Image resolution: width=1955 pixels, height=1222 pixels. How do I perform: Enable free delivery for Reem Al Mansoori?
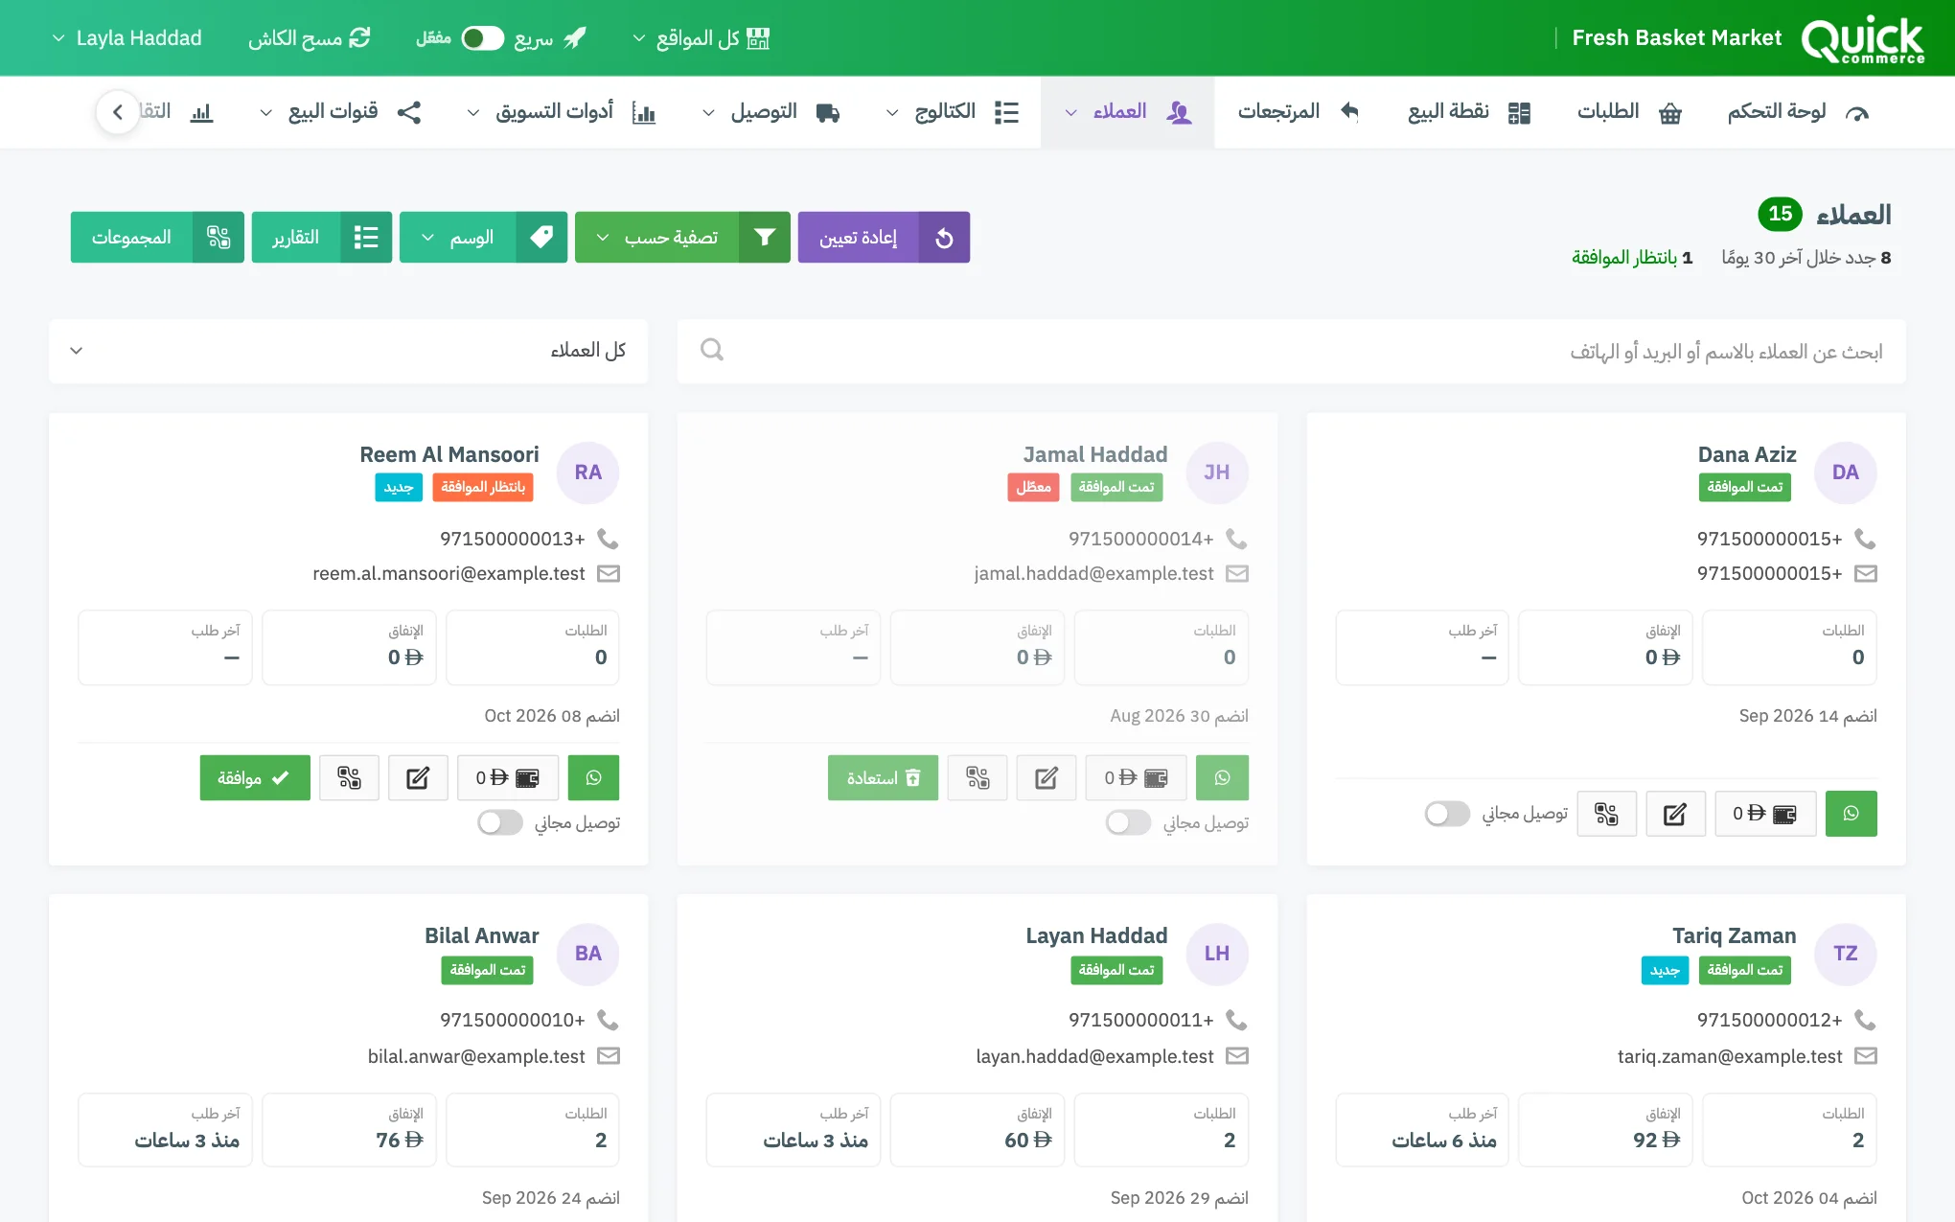tap(500, 822)
